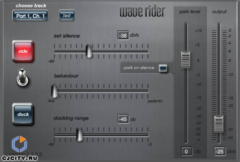Click the output heading
The height and width of the screenshot is (162, 240).
[219, 12]
